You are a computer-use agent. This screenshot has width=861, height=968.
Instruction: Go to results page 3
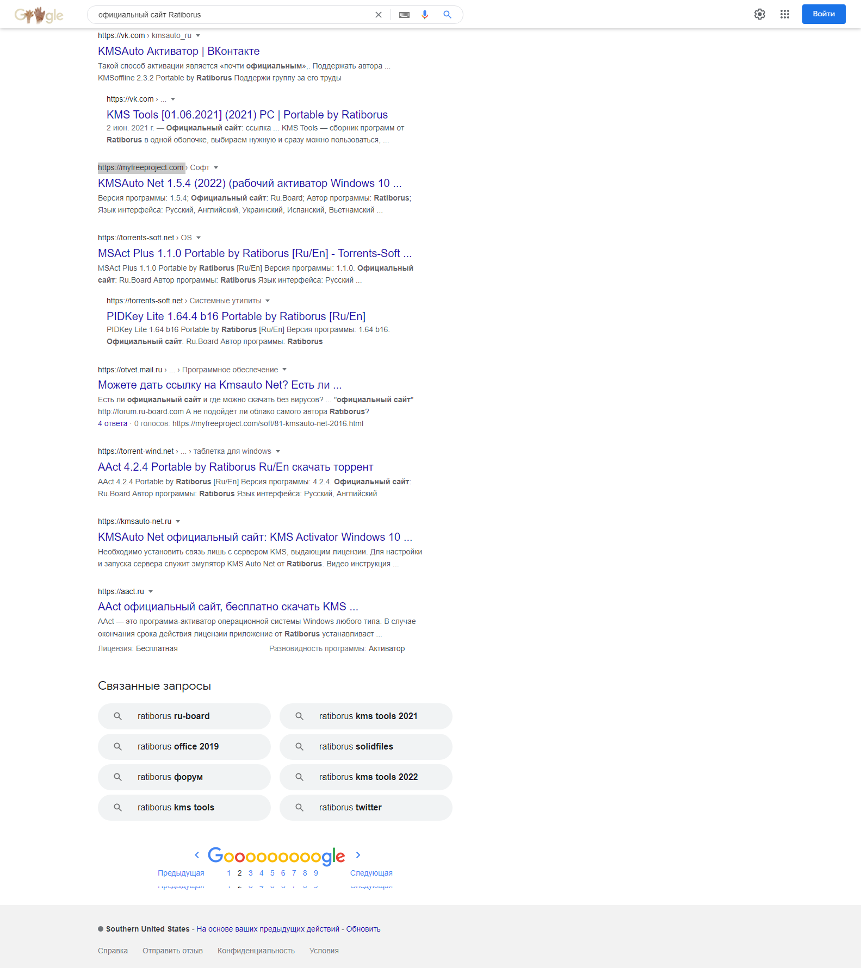coord(251,873)
